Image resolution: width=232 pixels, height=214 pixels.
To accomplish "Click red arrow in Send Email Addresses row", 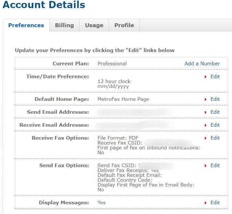I will coord(206,112).
